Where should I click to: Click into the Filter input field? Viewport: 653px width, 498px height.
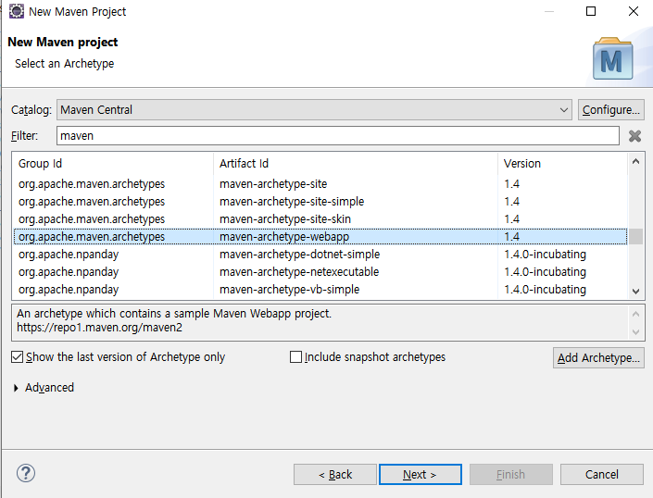338,136
